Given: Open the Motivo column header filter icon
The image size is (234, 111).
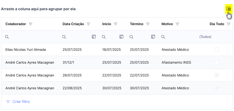Looking at the screenshot, I should coord(177,24).
